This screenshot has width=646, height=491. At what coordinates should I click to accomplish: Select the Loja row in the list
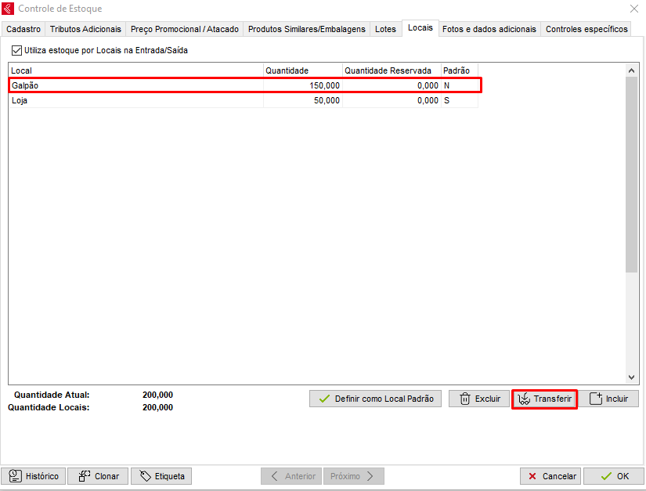tap(133, 101)
